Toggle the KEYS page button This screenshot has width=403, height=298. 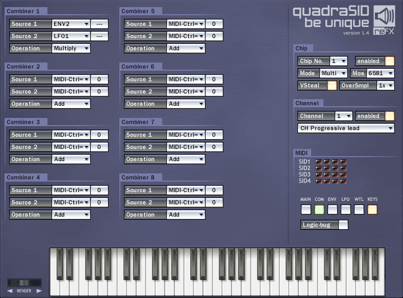(x=372, y=210)
